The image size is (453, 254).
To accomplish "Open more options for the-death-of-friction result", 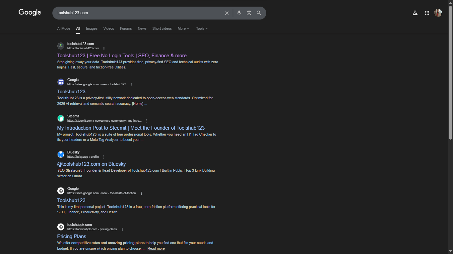I will (141, 193).
